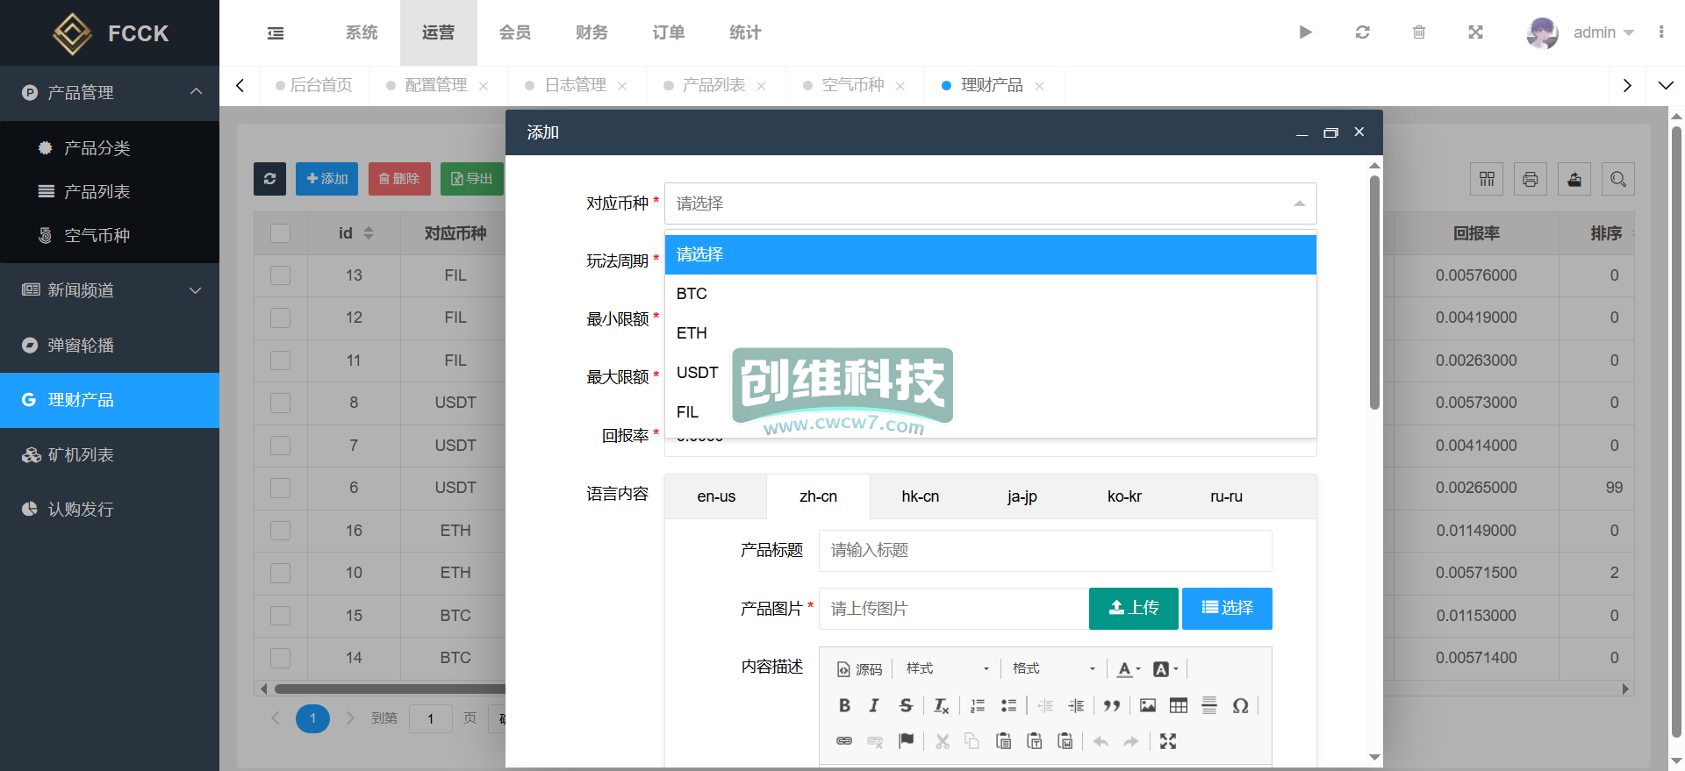
Task: Toggle the sidebar collapse icon
Action: tap(276, 33)
